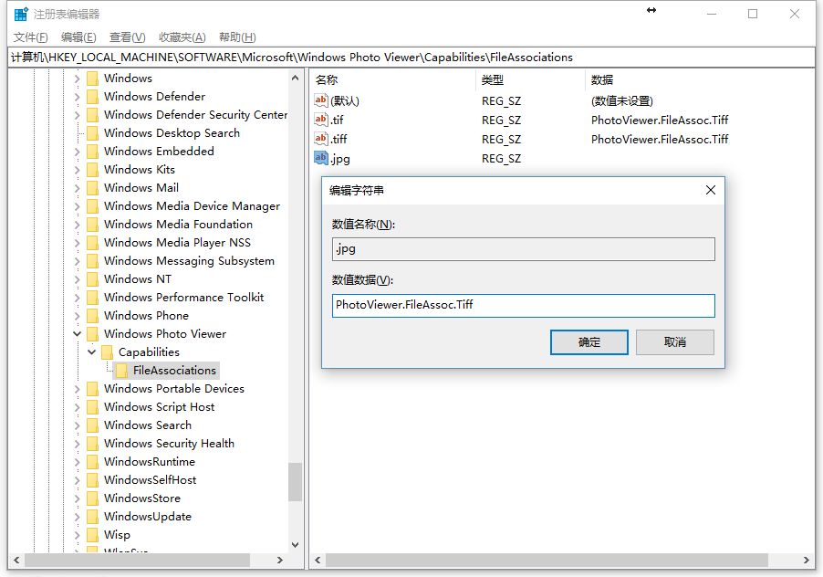Viewport: 823px width, 577px height.
Task: Open the 编辑(E) menu
Action: pos(78,37)
